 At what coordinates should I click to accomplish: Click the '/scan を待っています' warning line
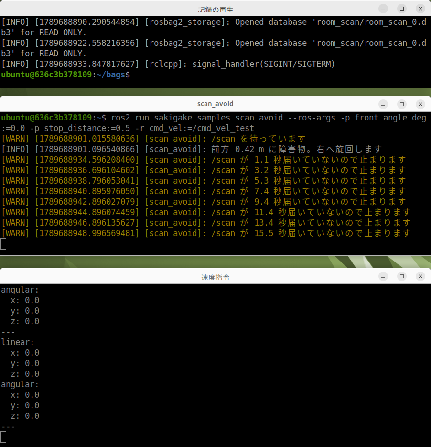tap(153, 139)
